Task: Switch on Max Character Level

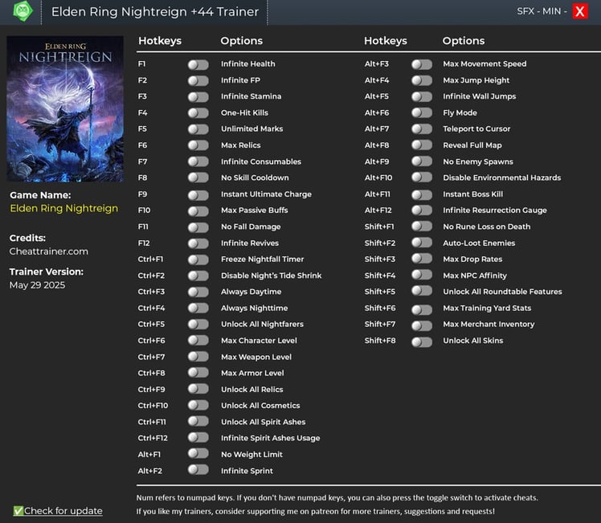Action: click(x=198, y=341)
